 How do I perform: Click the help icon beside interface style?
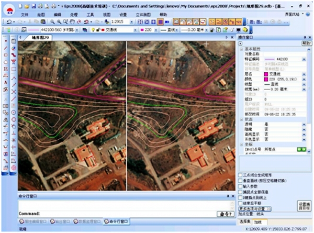[x=308, y=15]
